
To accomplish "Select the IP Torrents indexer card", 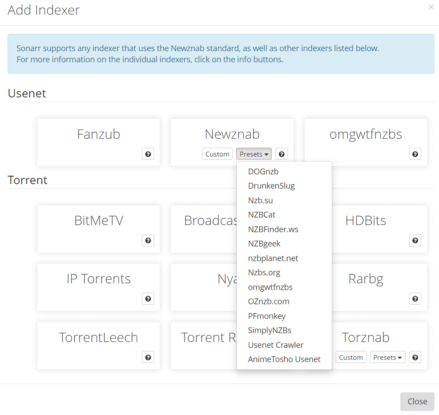I will (x=99, y=287).
